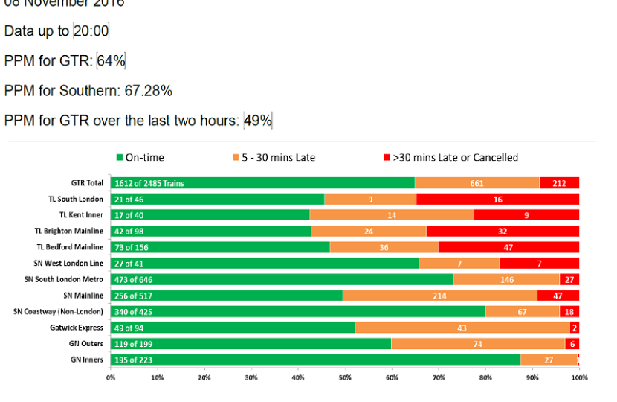Click the TL Brighton Mainline red 32 segment
The height and width of the screenshot is (402, 617).
click(x=503, y=231)
